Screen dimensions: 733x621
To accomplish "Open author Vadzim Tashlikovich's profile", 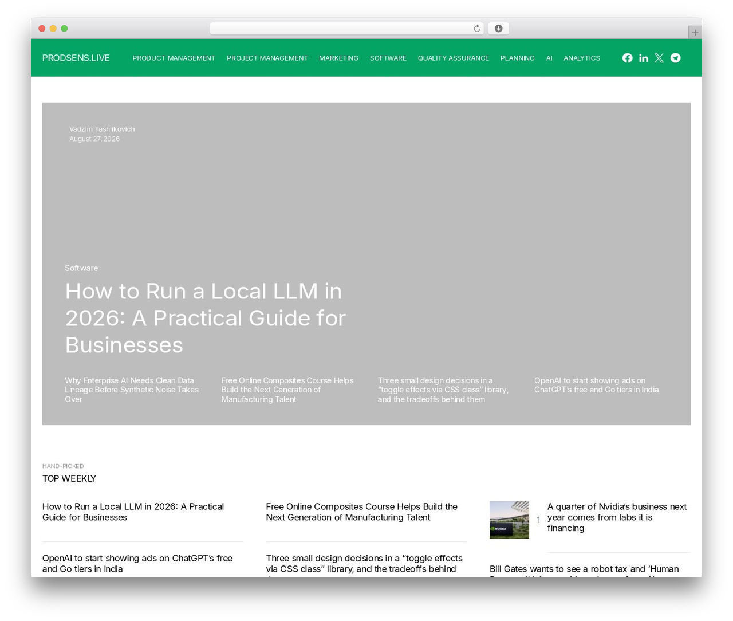I will click(x=102, y=129).
